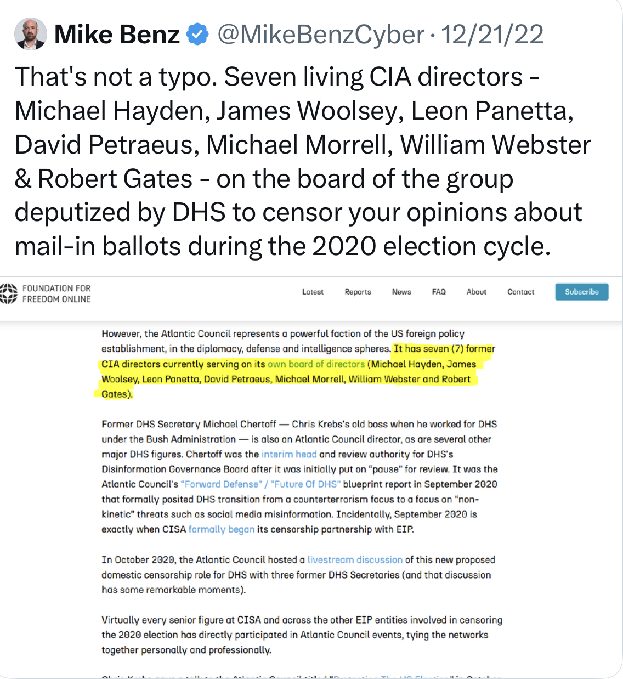Select the About nav link
The height and width of the screenshot is (679, 623).
(476, 292)
